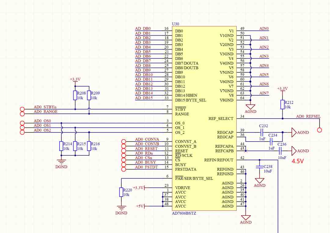Select capacitor C238 symbol
Viewport: 330px width, 233px height.
tap(259, 167)
